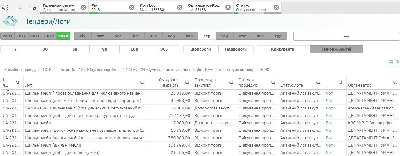The width and height of the screenshot is (400, 156).
Task: Remove the Рік 2018 selection
Action: (x=131, y=8)
